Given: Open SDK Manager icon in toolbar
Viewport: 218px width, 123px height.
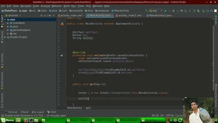Looking at the screenshot, I should [203, 11].
